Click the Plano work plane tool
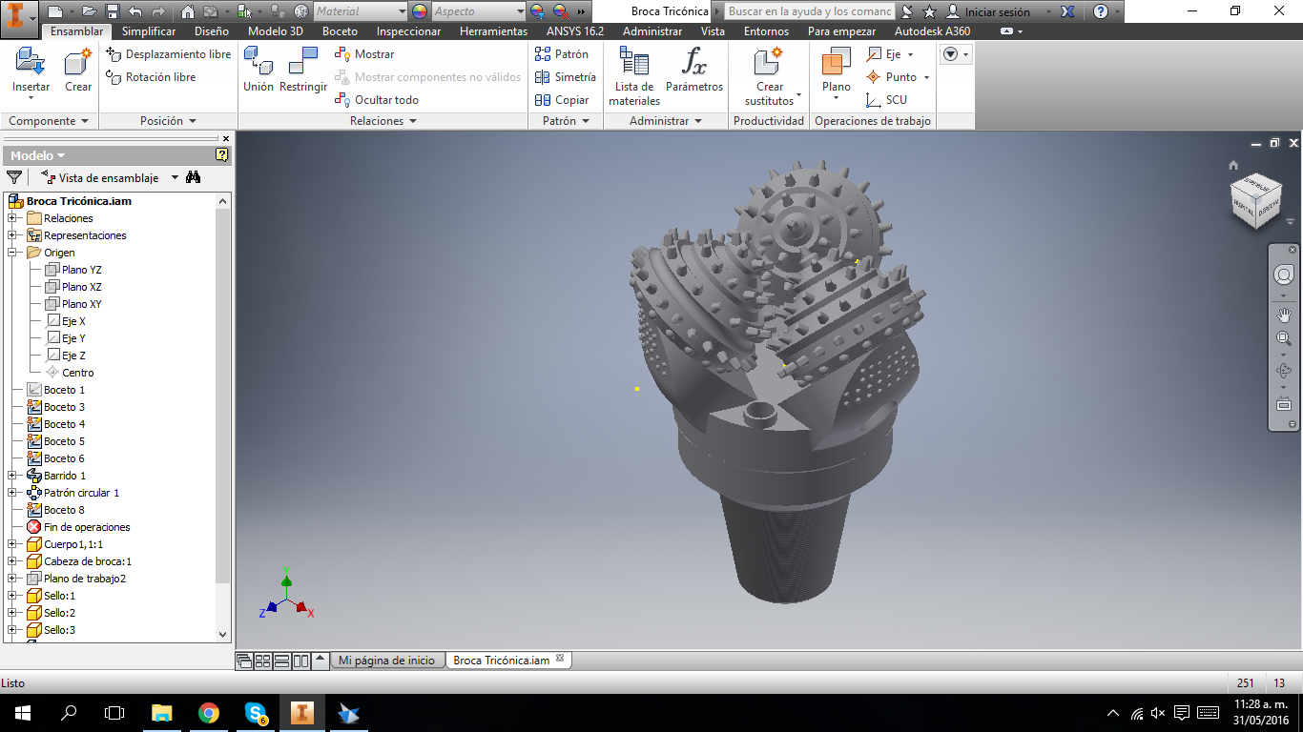This screenshot has height=732, width=1303. coord(837,65)
